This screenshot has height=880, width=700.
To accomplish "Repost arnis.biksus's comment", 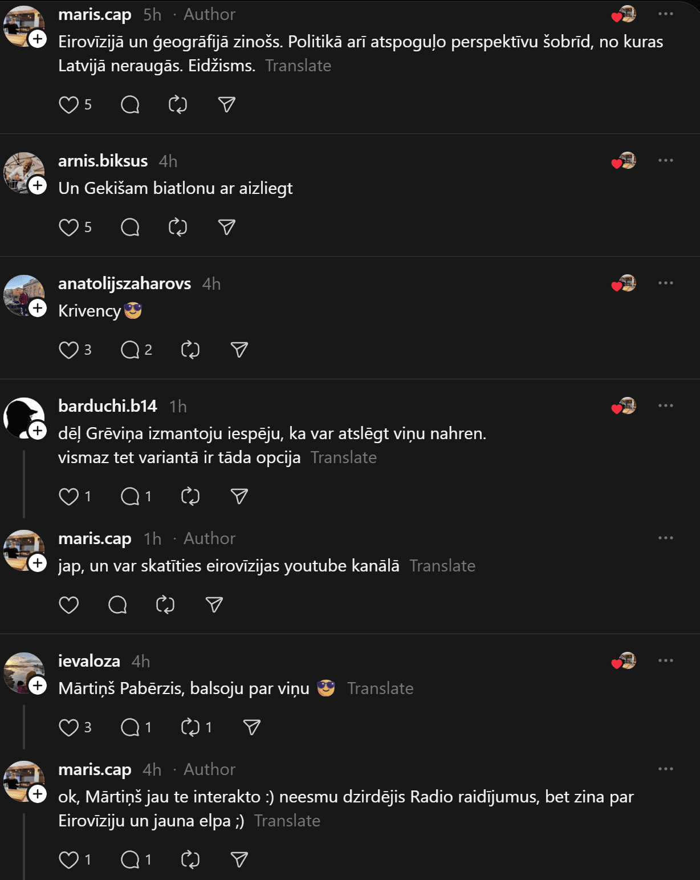I will click(x=178, y=228).
